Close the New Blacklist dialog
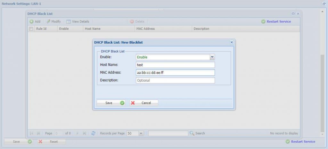This screenshot has width=328, height=149. pos(232,42)
